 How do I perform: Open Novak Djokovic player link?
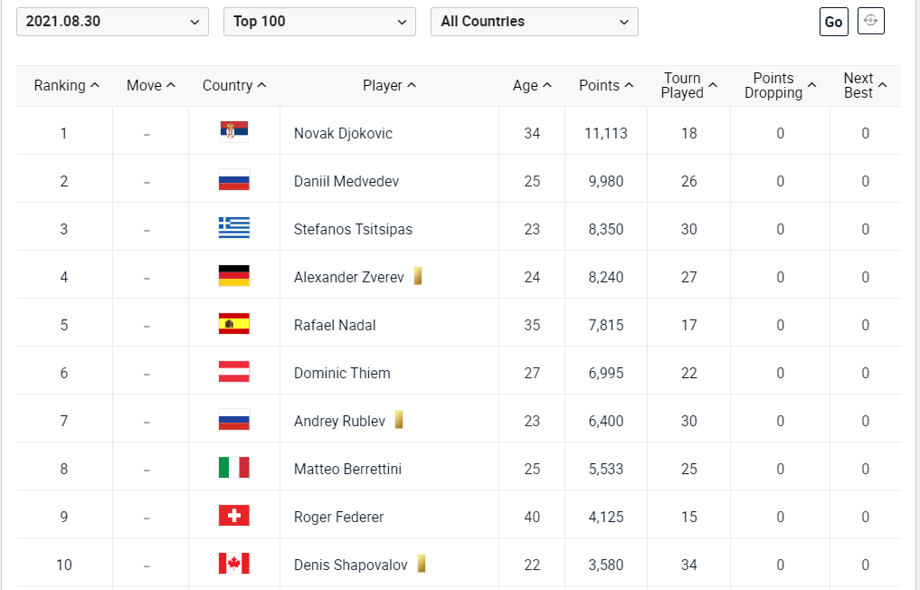click(343, 133)
